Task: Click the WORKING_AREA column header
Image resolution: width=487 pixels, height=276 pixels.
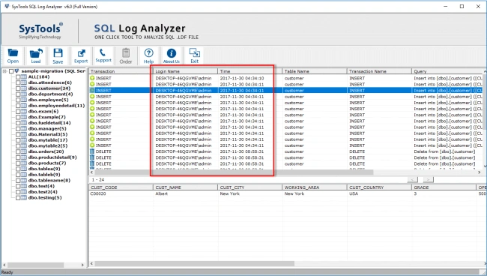Action: [x=315, y=187]
